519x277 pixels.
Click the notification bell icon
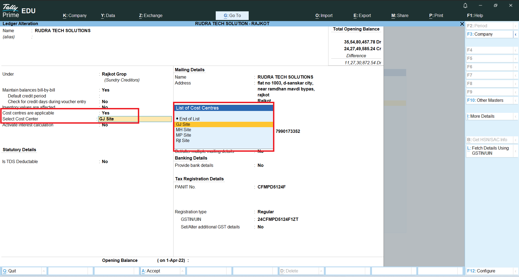465,5
